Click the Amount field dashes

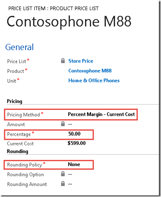coord(70,124)
